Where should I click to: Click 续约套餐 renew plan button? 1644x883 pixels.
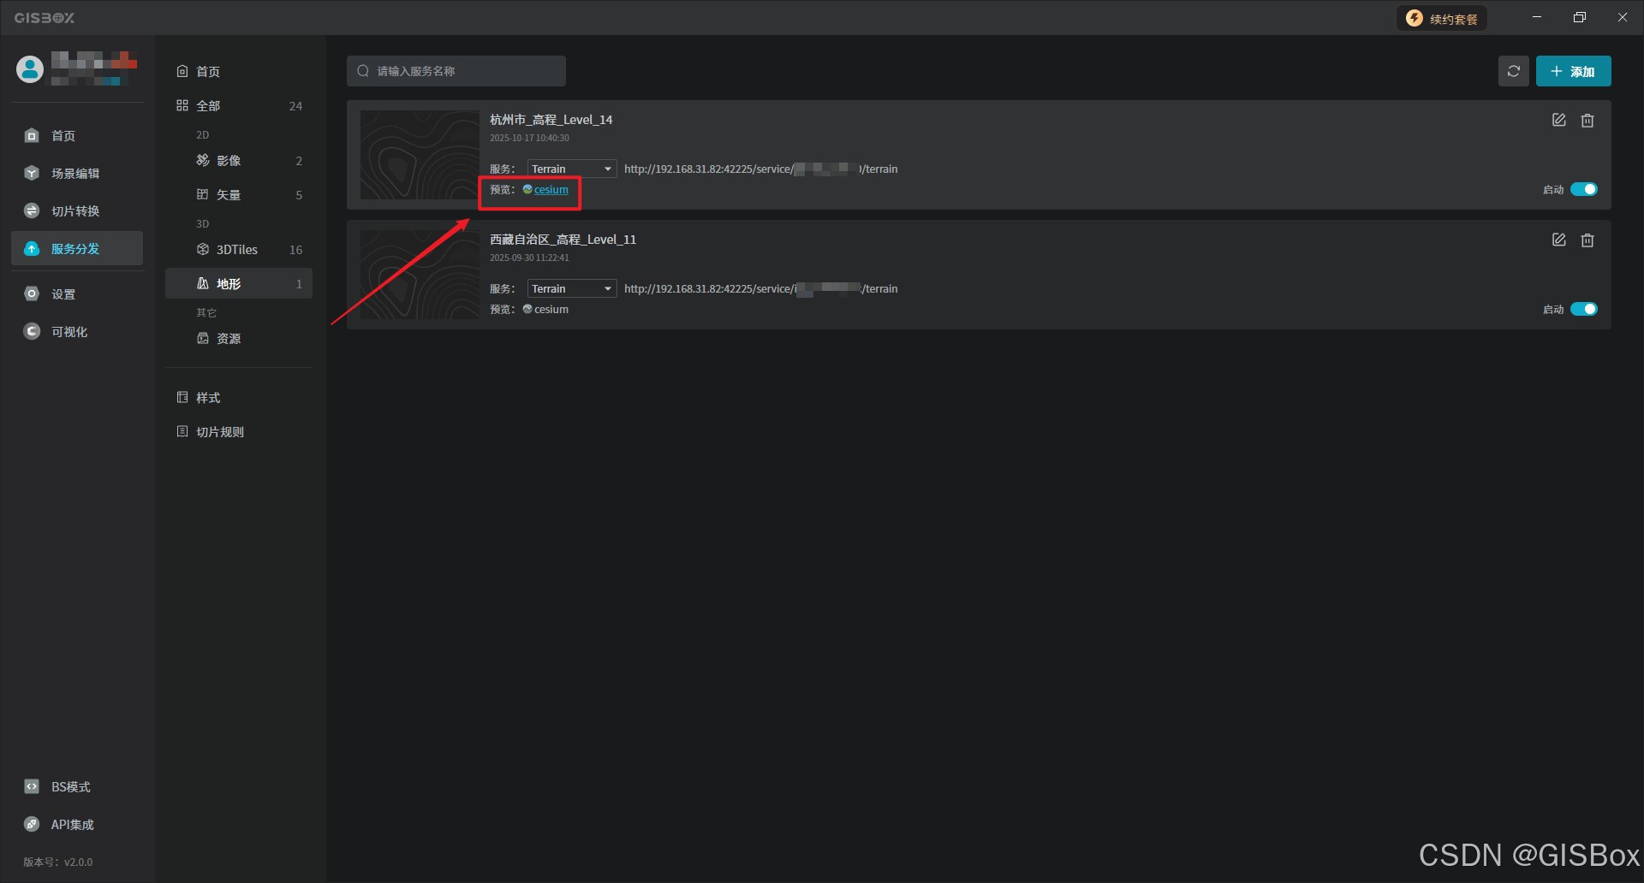(1443, 19)
